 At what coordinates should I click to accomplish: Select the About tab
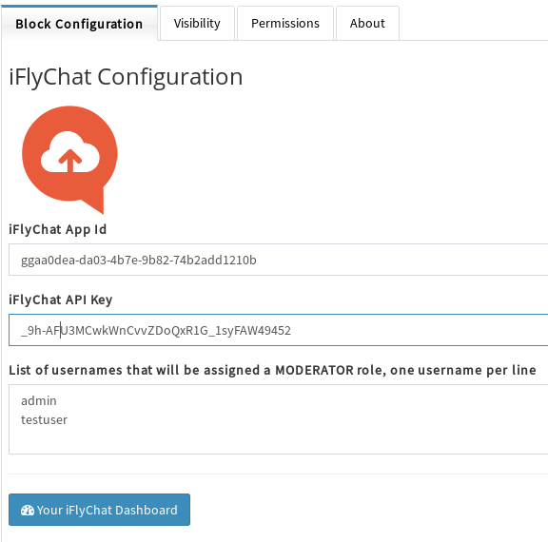pos(367,24)
